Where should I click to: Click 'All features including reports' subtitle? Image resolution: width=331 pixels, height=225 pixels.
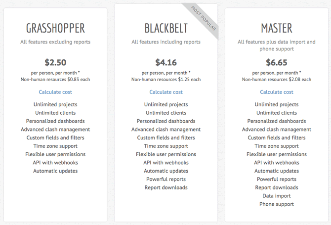(x=166, y=42)
